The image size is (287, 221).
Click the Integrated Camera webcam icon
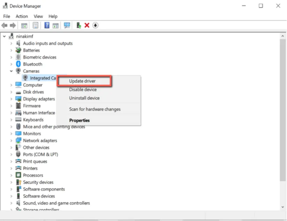click(25, 78)
